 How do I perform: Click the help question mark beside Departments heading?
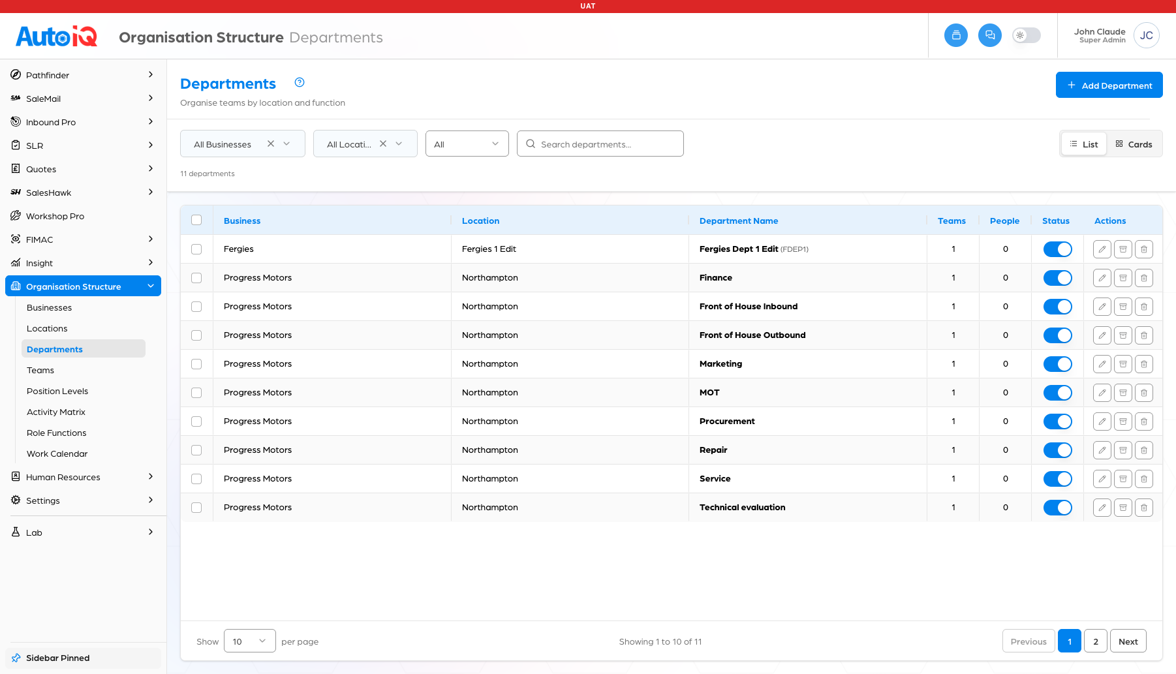coord(300,82)
